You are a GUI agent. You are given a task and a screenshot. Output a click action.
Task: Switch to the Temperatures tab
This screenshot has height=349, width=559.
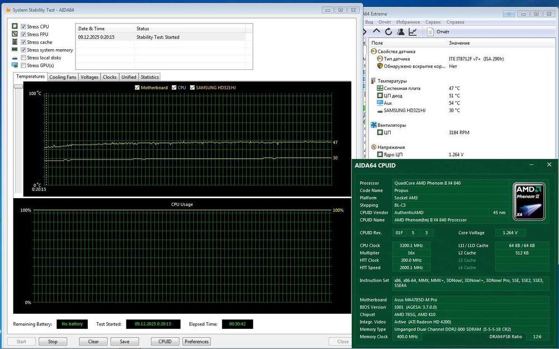click(x=30, y=76)
